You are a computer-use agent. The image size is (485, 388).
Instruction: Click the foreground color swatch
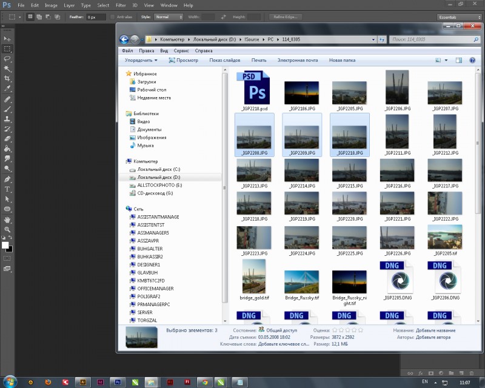[x=5, y=245]
